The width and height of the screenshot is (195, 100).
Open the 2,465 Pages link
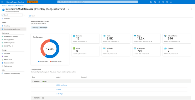60,94
